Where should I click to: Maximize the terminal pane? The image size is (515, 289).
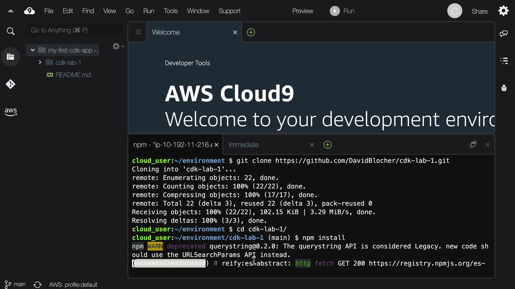coord(473,144)
